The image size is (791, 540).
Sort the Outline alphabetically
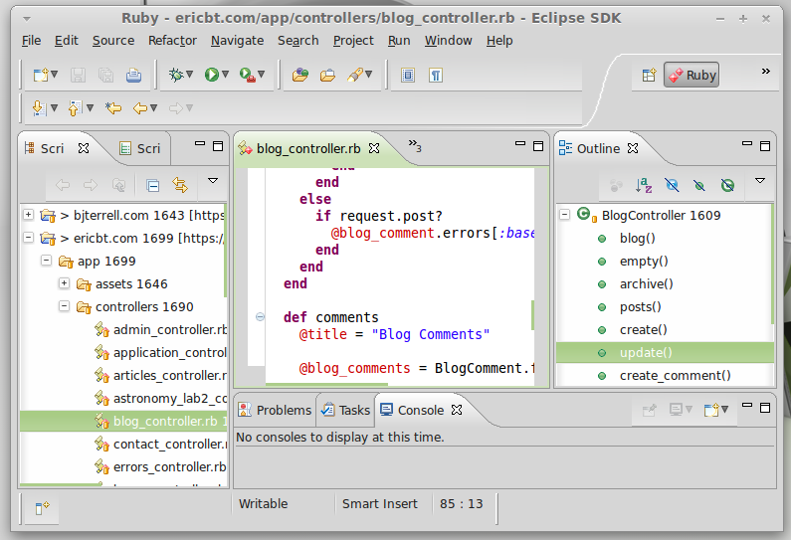(x=644, y=185)
